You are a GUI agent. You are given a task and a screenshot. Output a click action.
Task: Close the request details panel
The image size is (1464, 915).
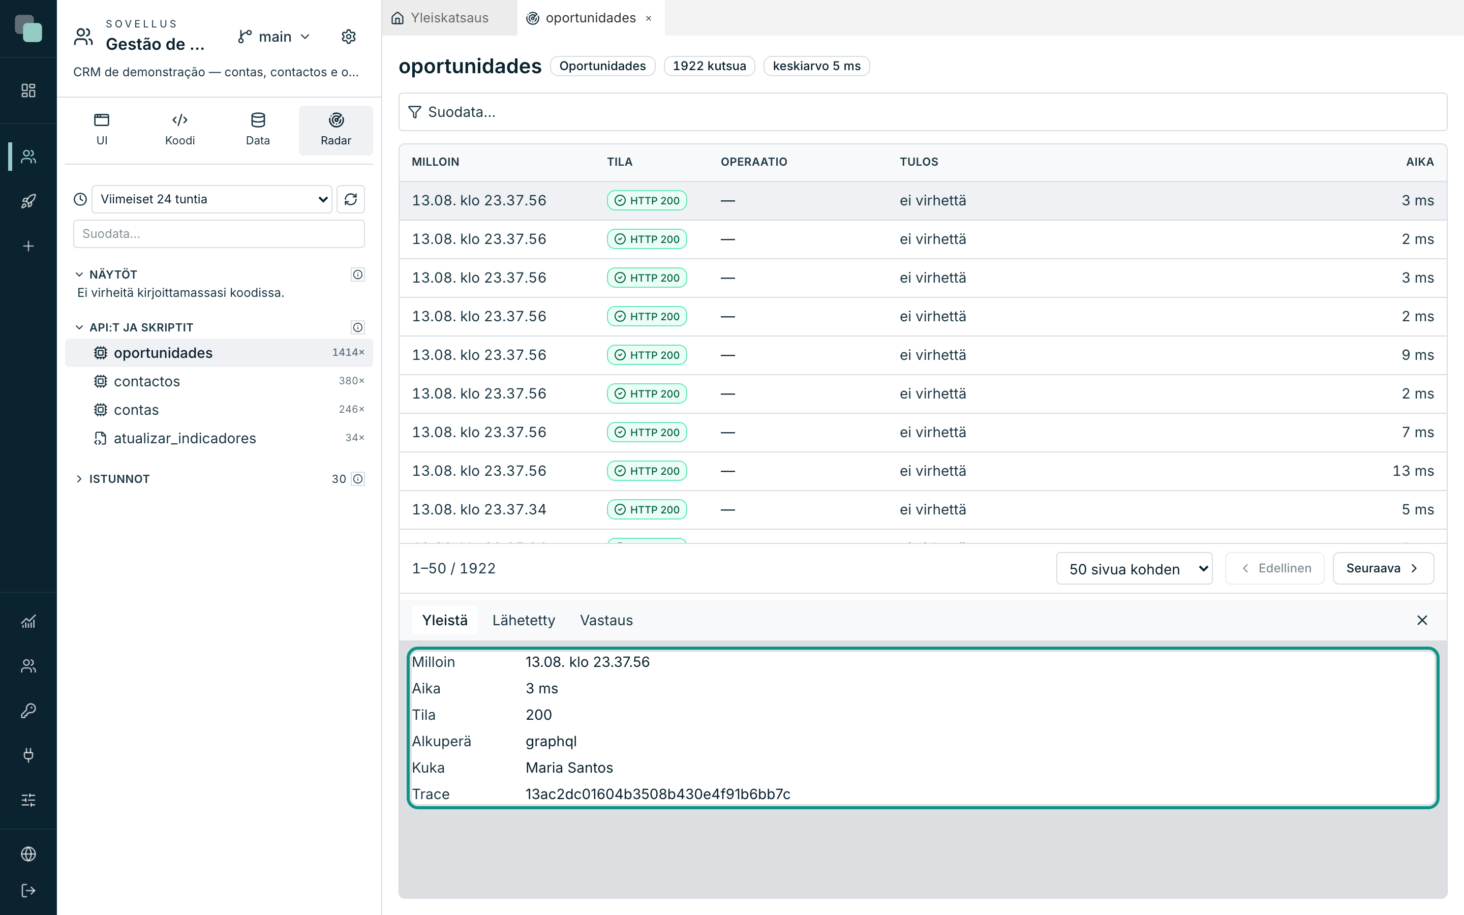pos(1422,620)
